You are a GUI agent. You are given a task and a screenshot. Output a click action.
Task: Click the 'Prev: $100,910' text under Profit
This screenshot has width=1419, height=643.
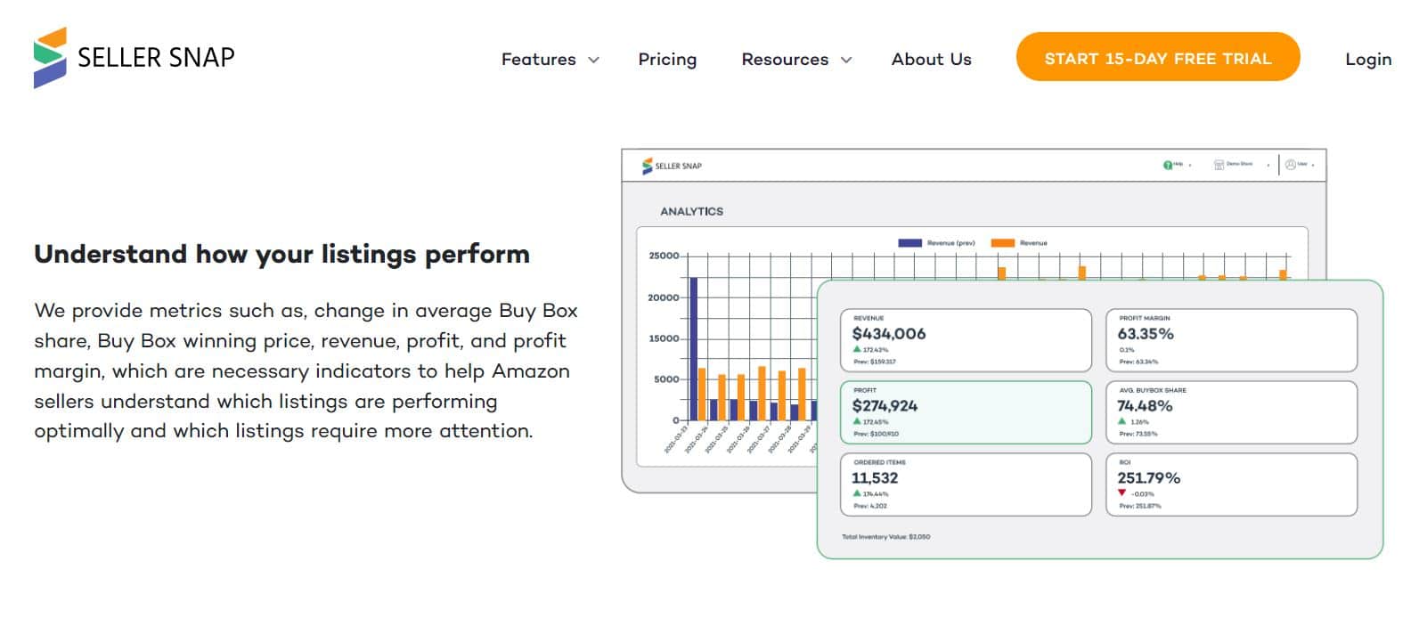point(876,434)
